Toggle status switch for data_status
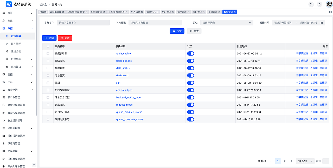This screenshot has height=168, width=333. (191, 68)
